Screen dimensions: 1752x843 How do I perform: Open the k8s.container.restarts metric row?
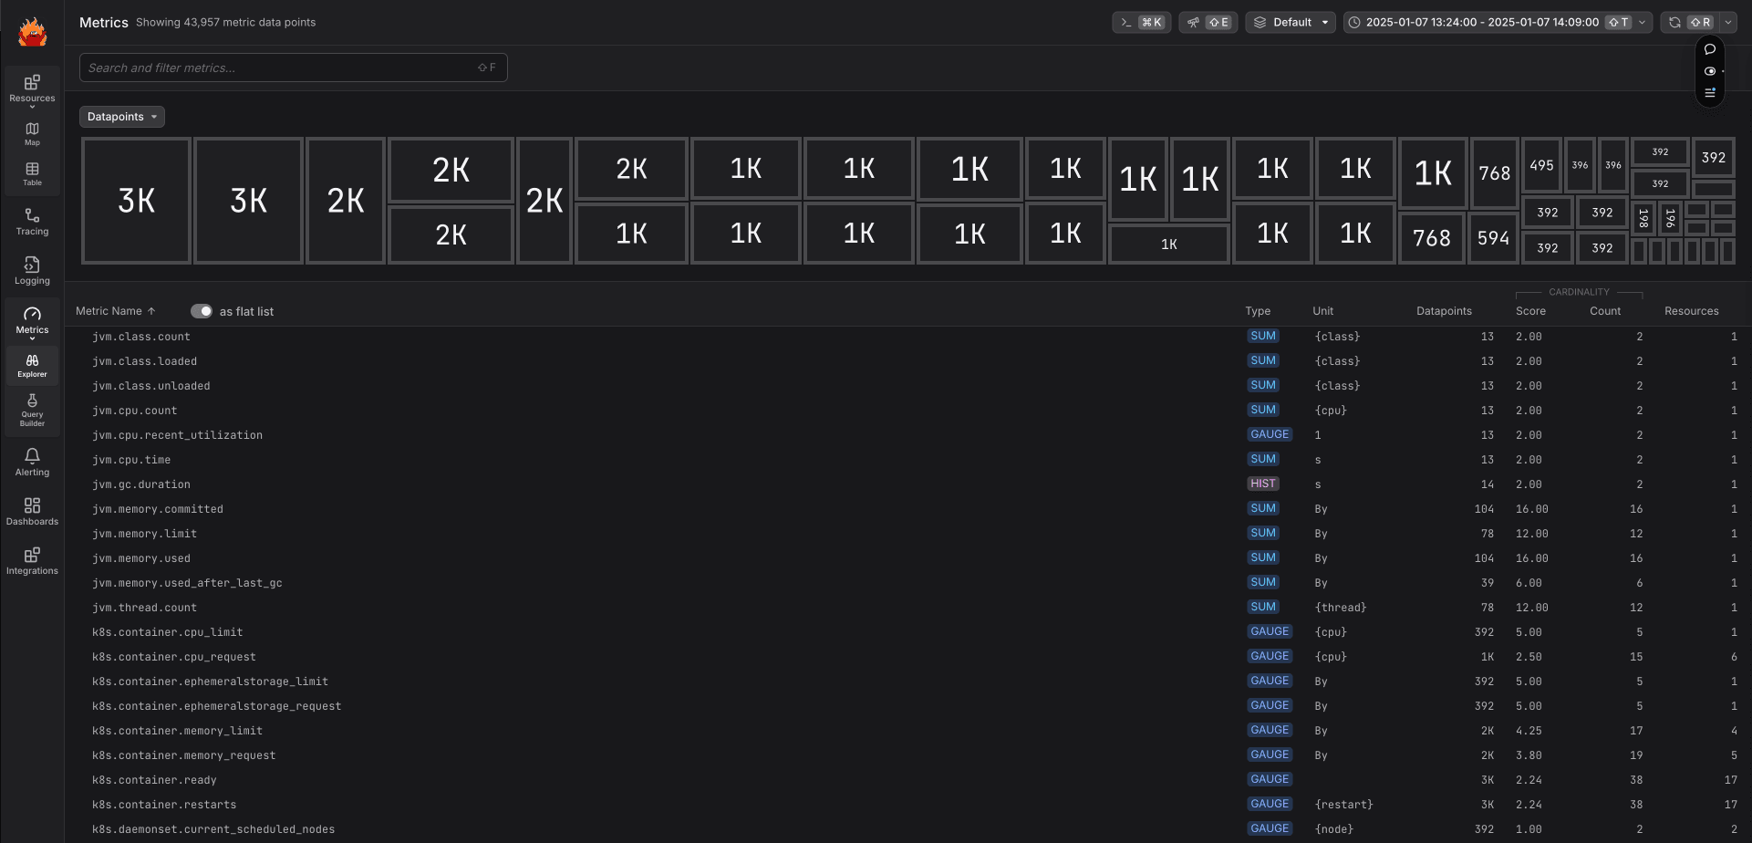907,805
